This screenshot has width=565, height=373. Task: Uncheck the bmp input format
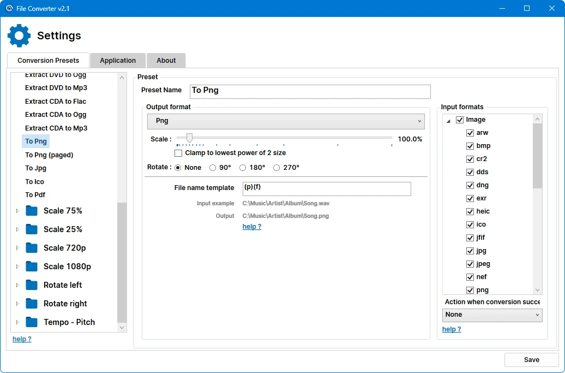(x=470, y=146)
